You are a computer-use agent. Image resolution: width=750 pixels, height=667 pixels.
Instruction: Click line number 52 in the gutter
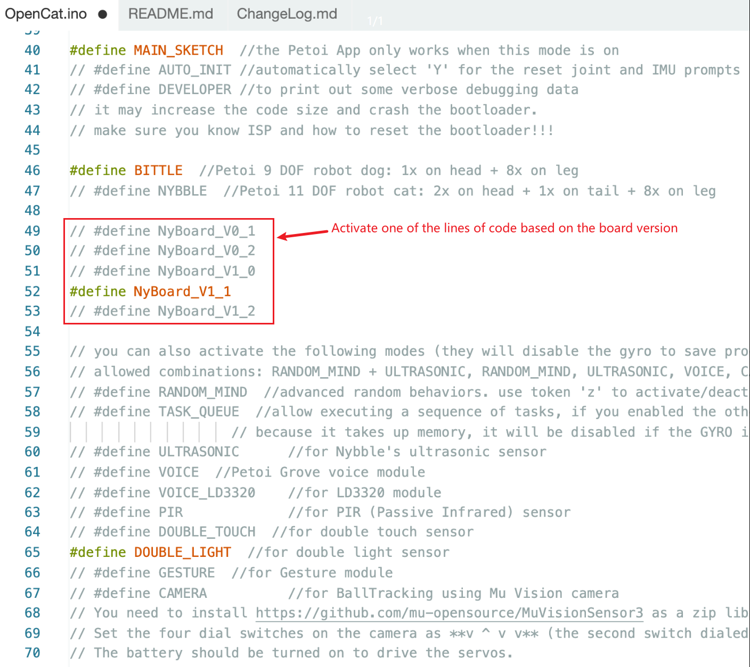click(x=32, y=291)
